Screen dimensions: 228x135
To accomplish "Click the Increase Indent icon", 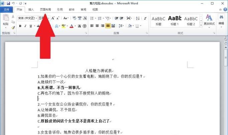I will coord(122,18).
